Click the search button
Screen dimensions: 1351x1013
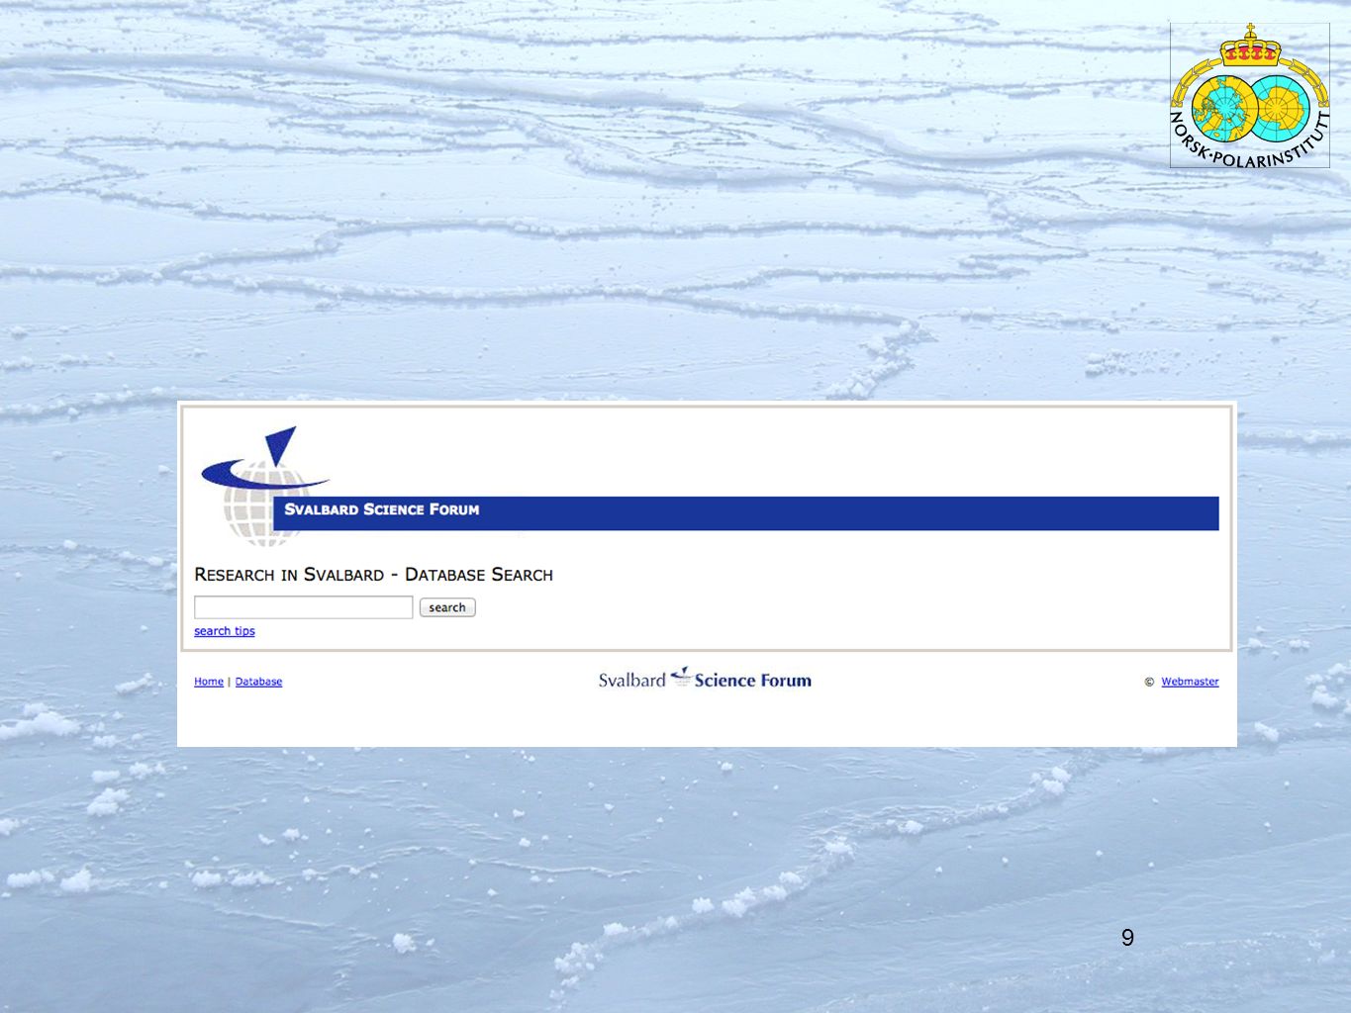coord(447,607)
